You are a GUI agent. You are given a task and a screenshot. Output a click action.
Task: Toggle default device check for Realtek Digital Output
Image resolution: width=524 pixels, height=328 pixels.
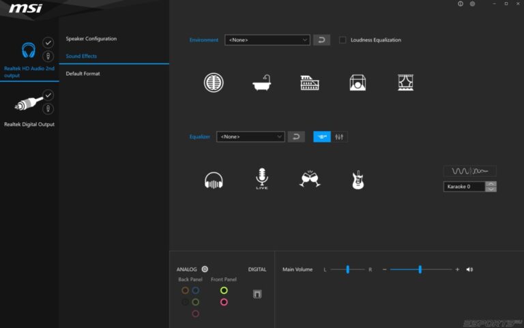click(48, 95)
